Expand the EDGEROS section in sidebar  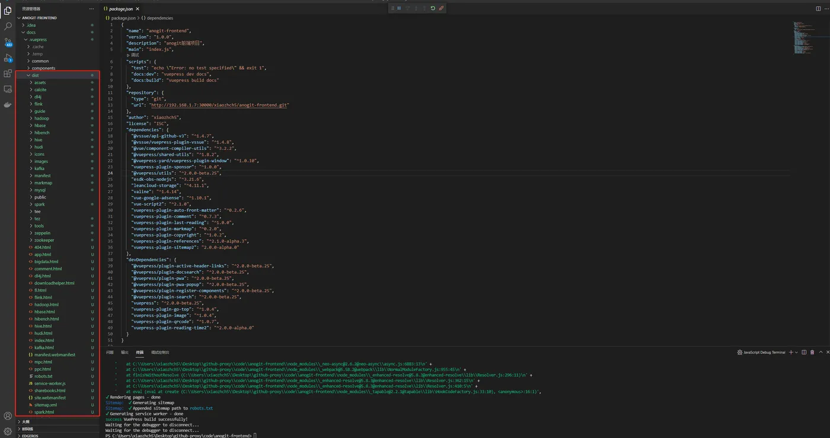pyautogui.click(x=30, y=436)
